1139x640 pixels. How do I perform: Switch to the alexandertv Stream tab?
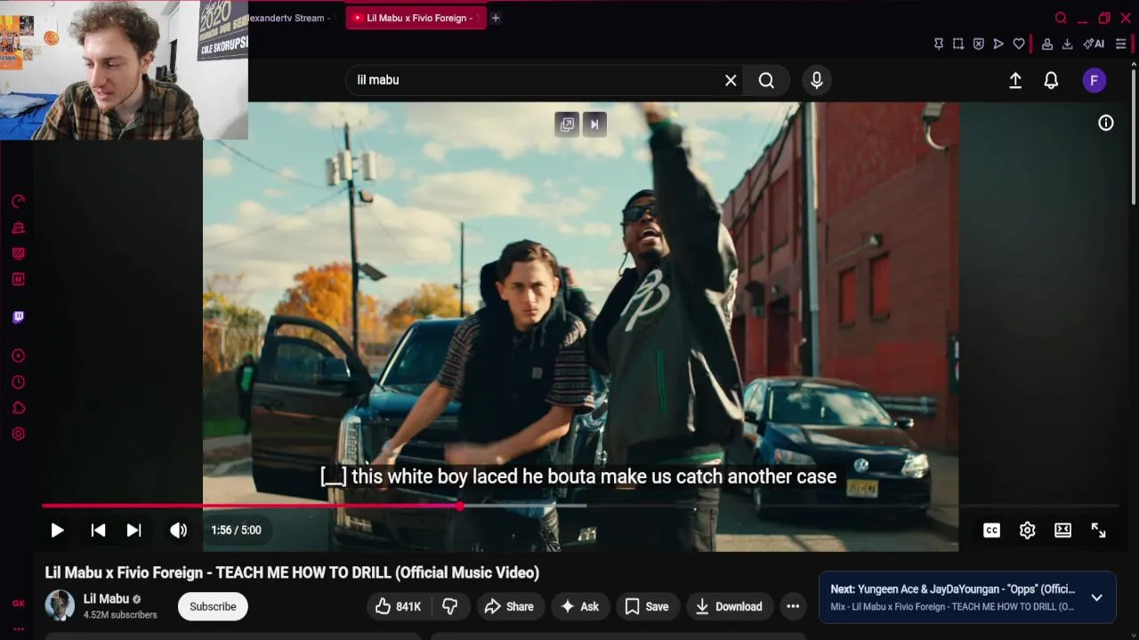290,18
